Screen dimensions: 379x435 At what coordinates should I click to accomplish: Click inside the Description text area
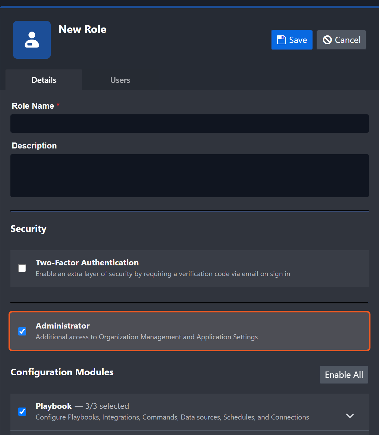click(189, 176)
